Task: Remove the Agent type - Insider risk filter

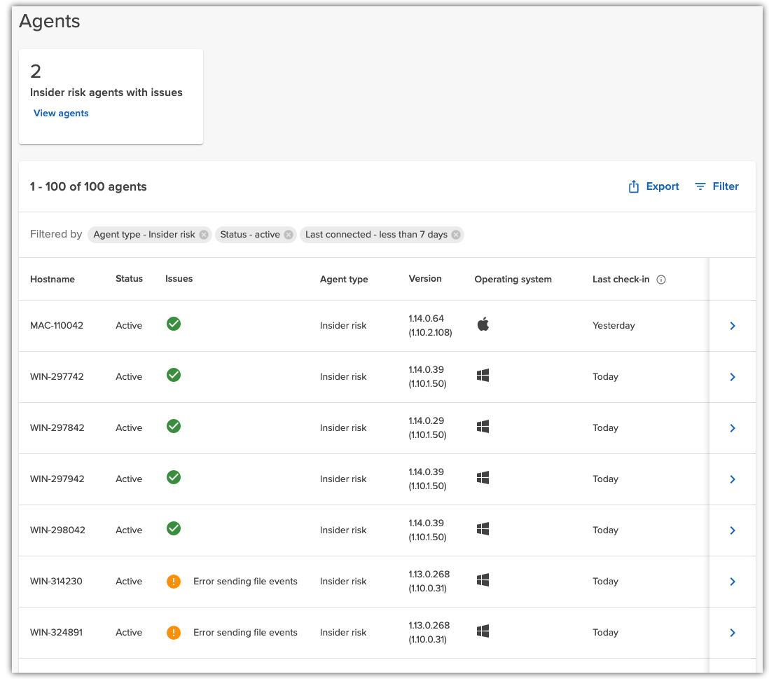Action: 204,235
